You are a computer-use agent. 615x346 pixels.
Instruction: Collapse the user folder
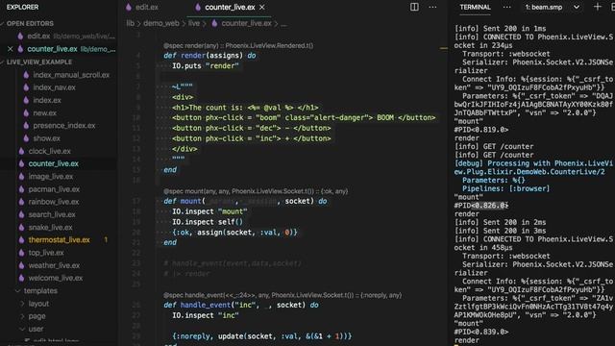tap(36, 329)
